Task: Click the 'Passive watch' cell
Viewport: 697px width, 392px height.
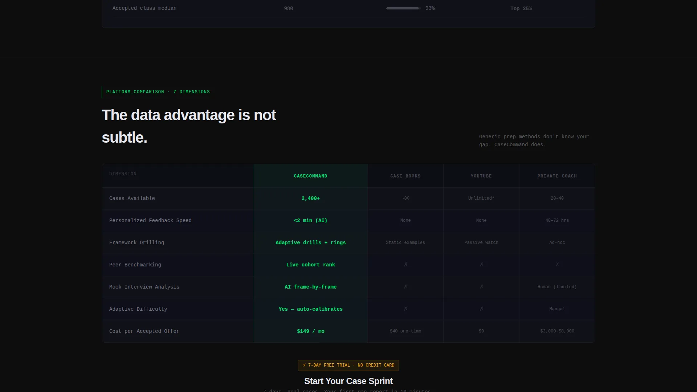Action: tap(481, 242)
